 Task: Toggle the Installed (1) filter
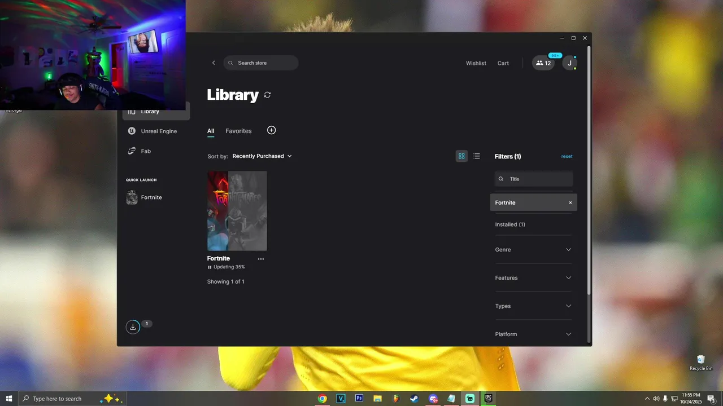pos(510,224)
